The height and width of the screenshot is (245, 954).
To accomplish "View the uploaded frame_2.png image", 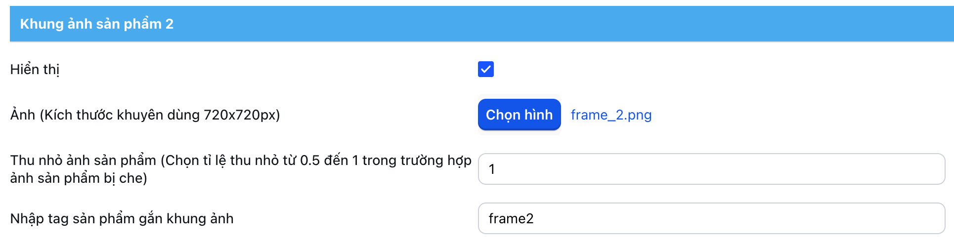I will tap(611, 115).
